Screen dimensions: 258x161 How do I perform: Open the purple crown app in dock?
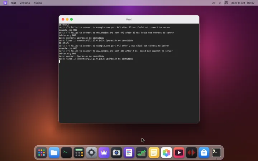point(104,153)
